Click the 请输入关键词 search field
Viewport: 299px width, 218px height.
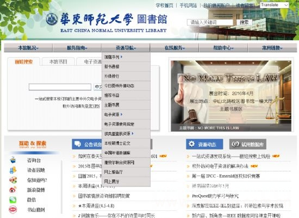point(210,22)
